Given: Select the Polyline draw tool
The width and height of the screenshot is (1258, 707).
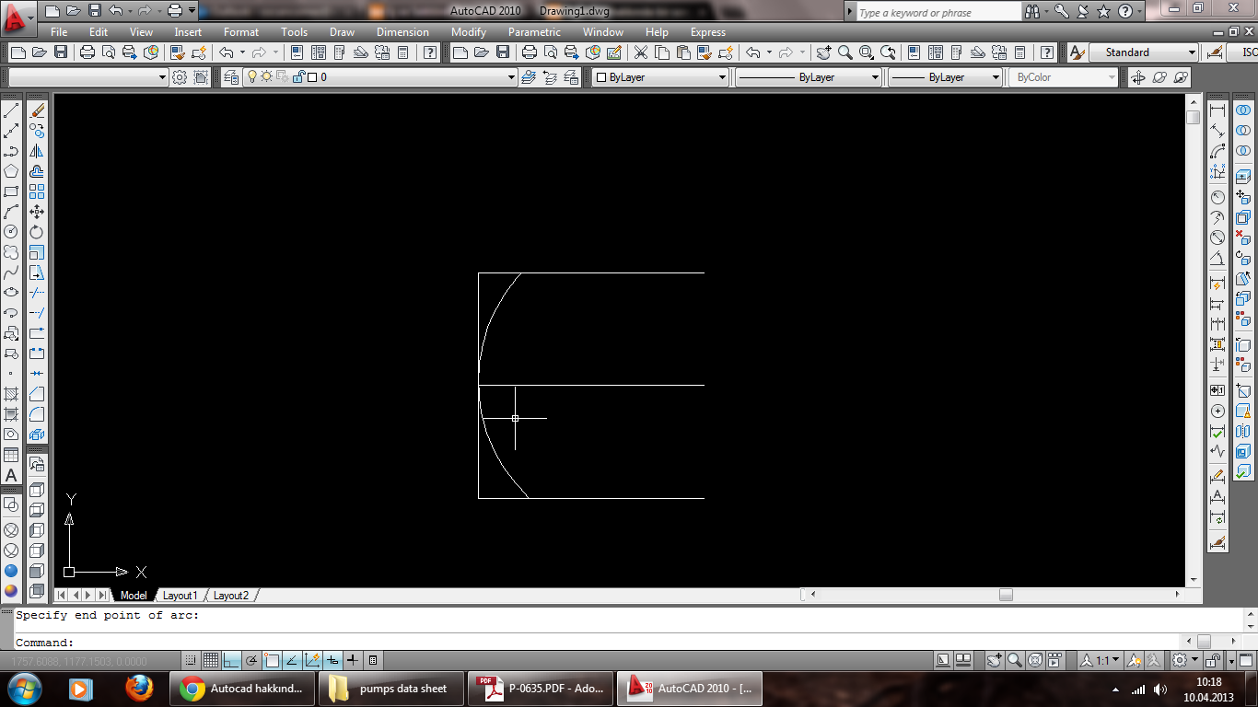Looking at the screenshot, I should [11, 151].
